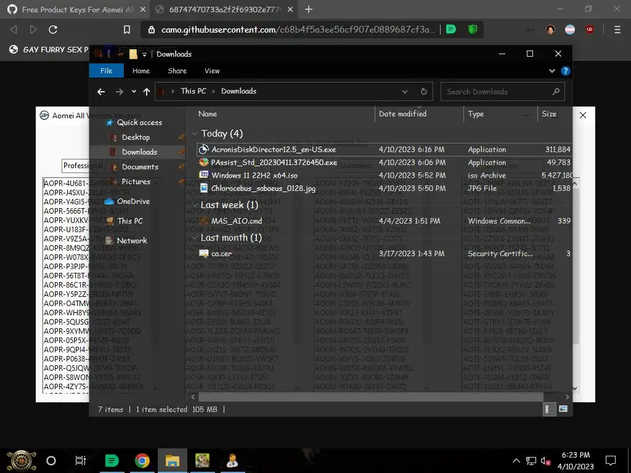This screenshot has width=631, height=473.
Task: Open browser main menu
Action: pos(617,30)
